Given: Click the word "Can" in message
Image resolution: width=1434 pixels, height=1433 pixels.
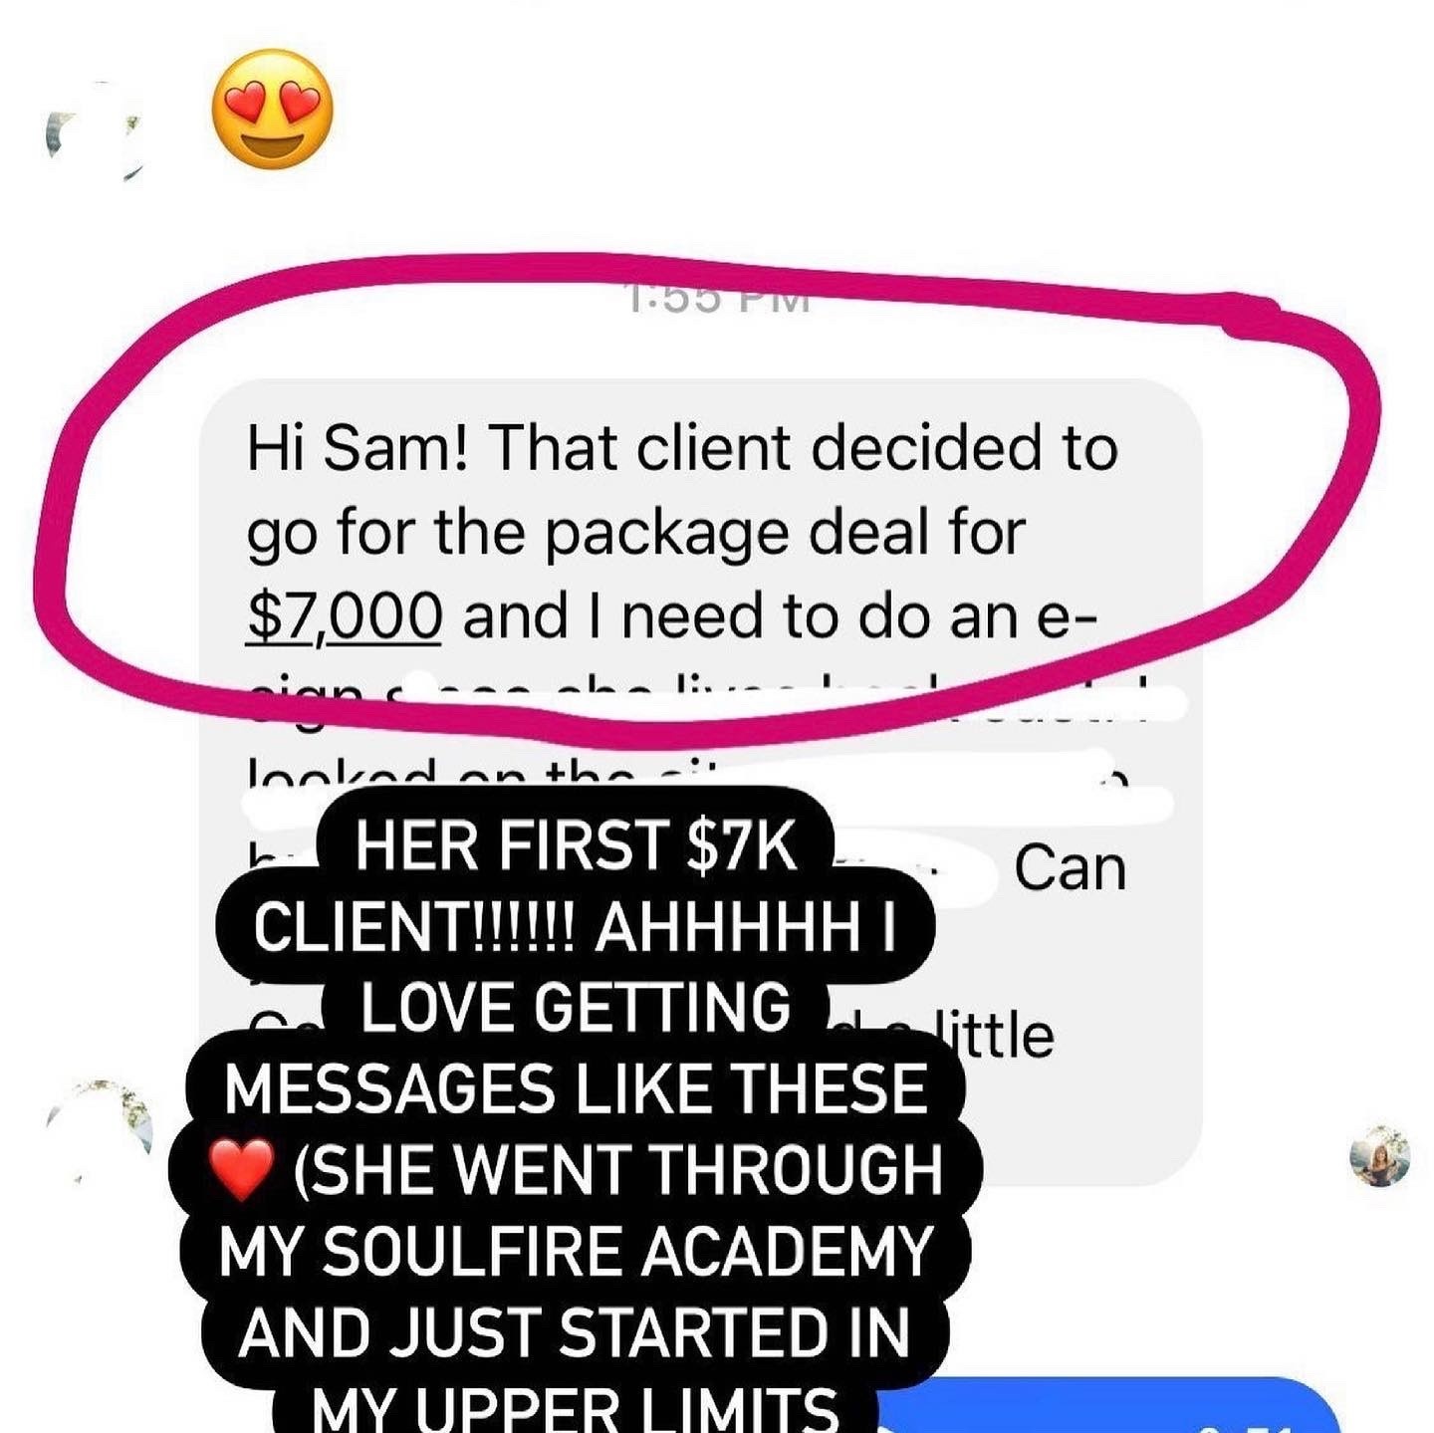Looking at the screenshot, I should (x=1071, y=868).
